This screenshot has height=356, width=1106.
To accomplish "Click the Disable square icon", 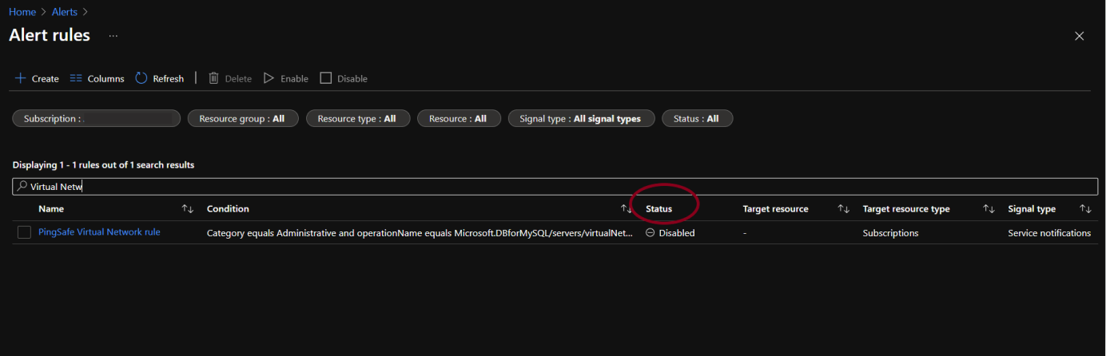I will coord(326,78).
